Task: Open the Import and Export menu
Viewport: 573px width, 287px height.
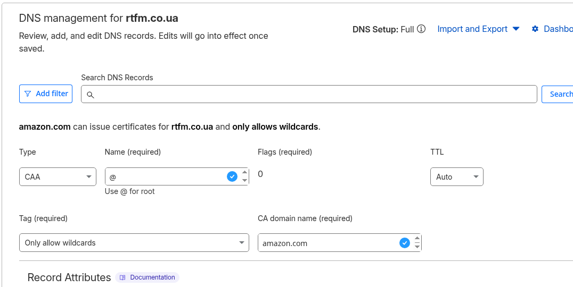Action: [478, 29]
